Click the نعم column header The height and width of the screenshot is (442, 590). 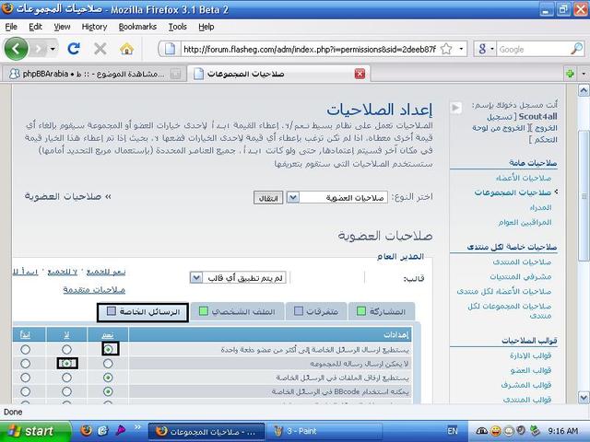[x=108, y=334]
